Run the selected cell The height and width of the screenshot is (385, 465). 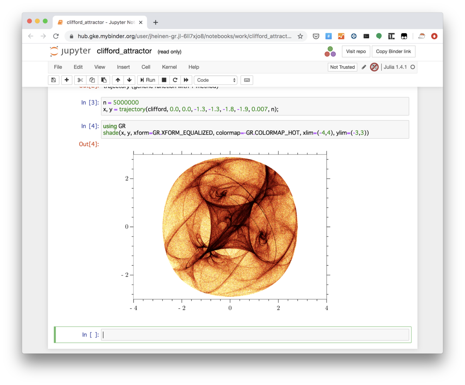click(x=148, y=80)
